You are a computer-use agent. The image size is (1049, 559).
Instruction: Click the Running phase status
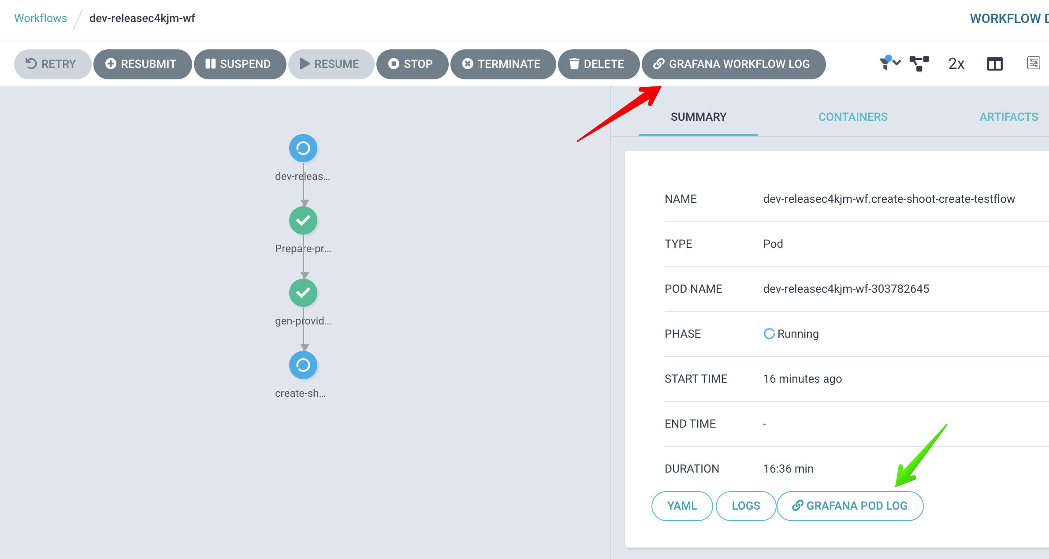791,334
